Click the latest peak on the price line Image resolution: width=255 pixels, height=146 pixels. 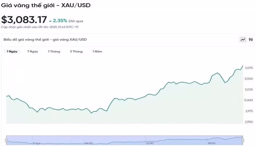point(243,66)
